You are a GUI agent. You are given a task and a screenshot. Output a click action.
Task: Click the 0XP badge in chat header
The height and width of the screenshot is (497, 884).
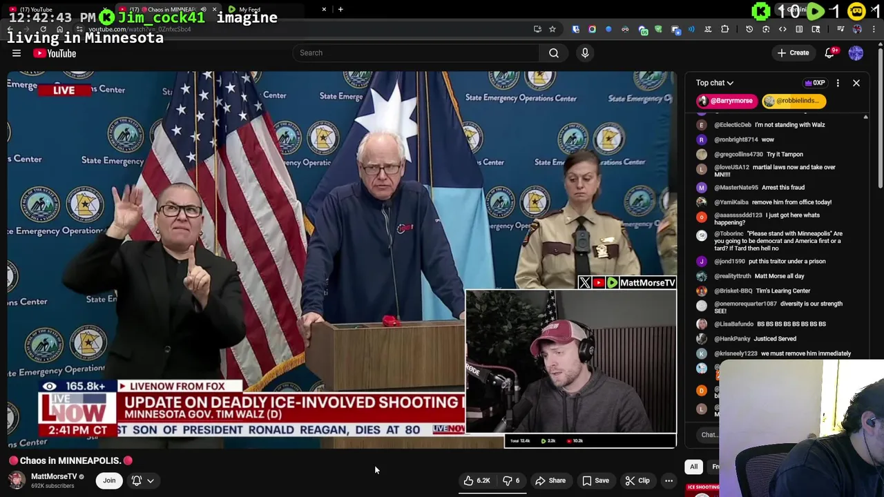(x=815, y=83)
